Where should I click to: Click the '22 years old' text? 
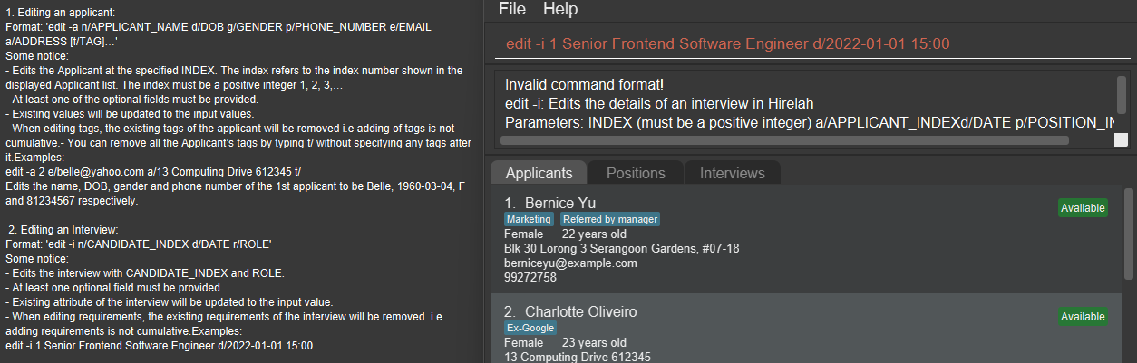593,234
